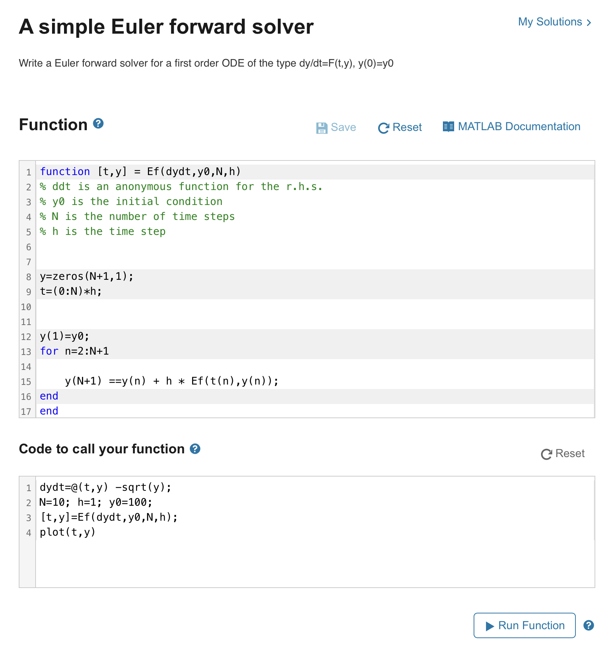Click the Reset circular arrow icon for Function
The width and height of the screenshot is (614, 646).
[x=384, y=128]
